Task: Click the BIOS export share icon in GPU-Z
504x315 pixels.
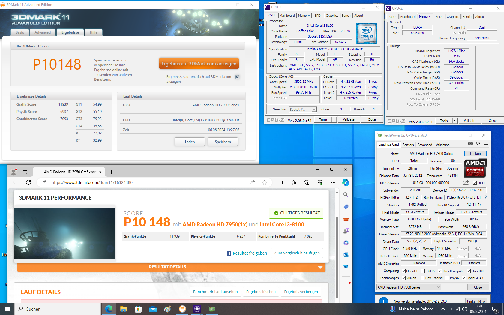Action: (466, 183)
